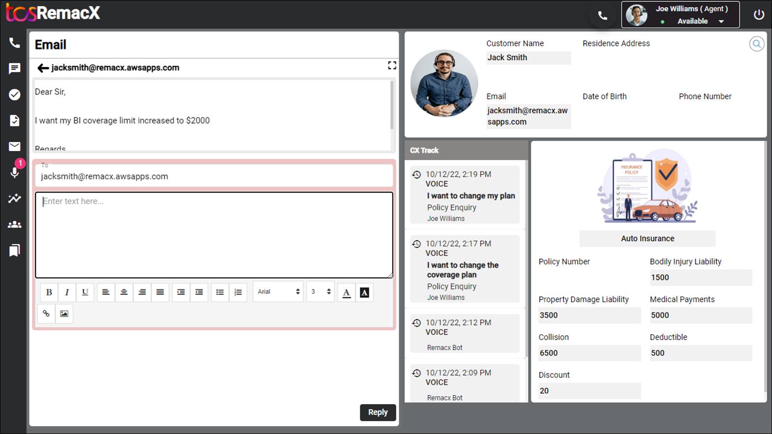
Task: Pick the text highlight color (black A)
Action: coord(365,292)
